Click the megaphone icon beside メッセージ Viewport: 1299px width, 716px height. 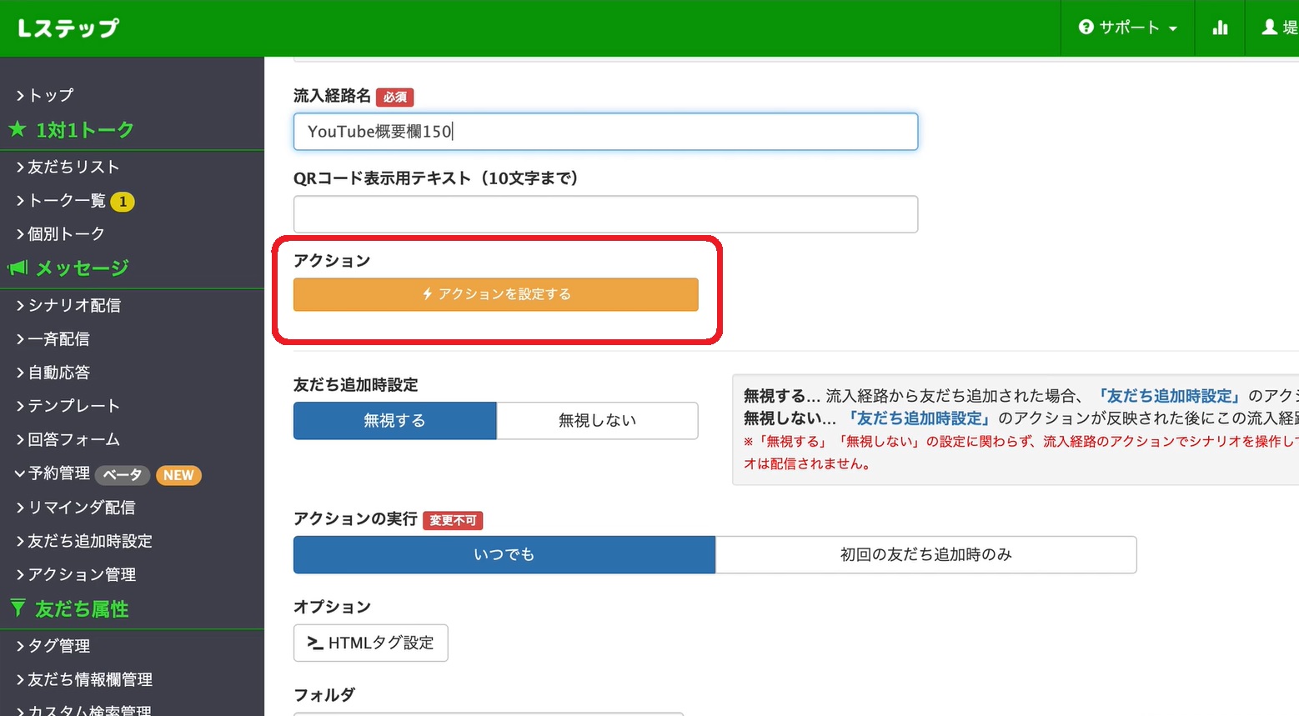[18, 268]
